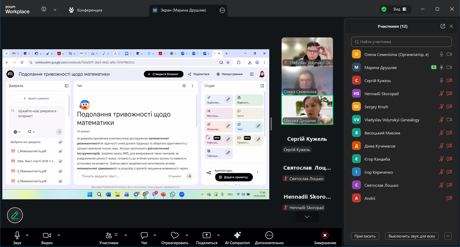Show more video tiles with down chevron
Screen dimensions: 460x247
(307, 217)
